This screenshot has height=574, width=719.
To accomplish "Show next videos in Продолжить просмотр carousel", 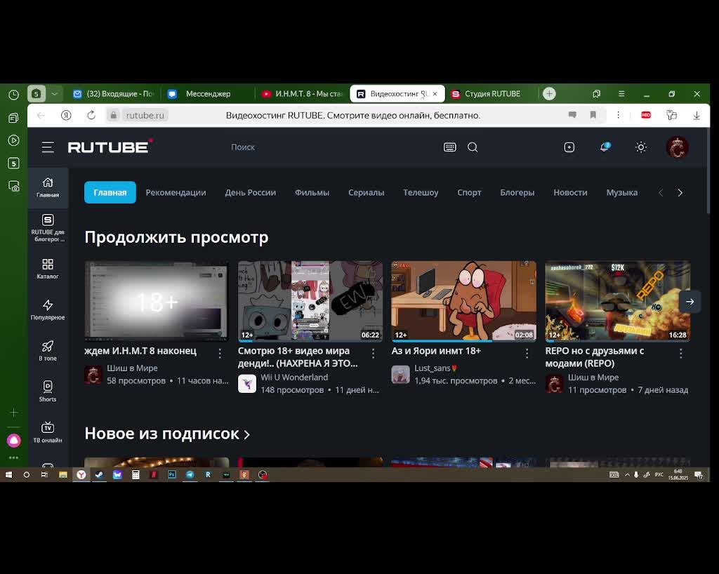I will [690, 302].
